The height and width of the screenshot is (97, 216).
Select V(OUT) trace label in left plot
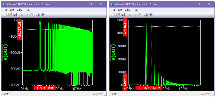point(6,52)
